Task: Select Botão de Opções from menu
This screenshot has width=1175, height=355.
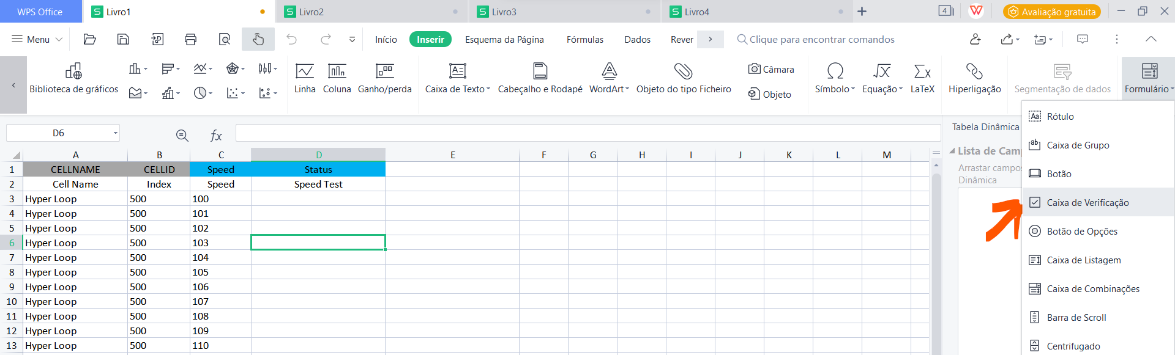Action: pyautogui.click(x=1099, y=231)
